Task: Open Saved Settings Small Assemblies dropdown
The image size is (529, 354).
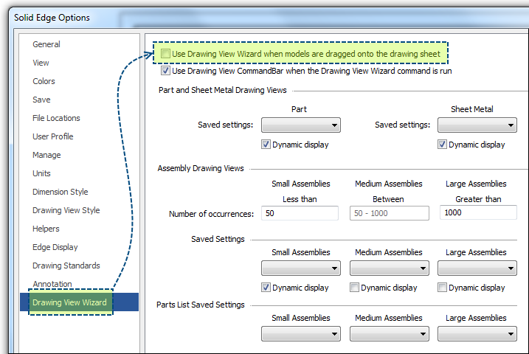Action: [301, 268]
